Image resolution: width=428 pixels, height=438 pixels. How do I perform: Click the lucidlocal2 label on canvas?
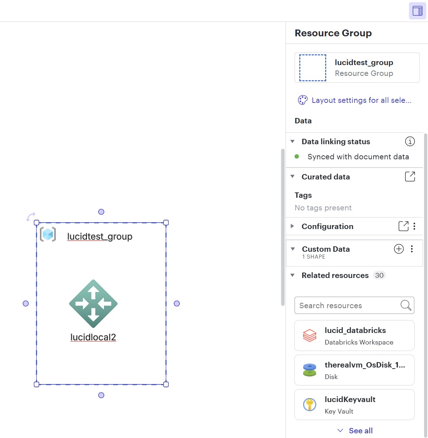pyautogui.click(x=93, y=337)
